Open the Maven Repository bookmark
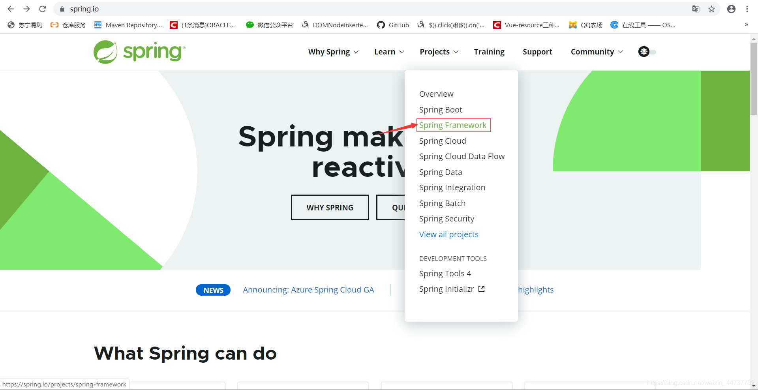The image size is (758, 390). 128,25
